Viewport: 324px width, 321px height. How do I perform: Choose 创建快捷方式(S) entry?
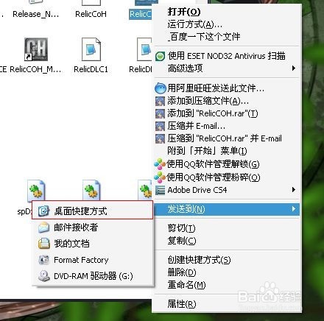point(227,260)
